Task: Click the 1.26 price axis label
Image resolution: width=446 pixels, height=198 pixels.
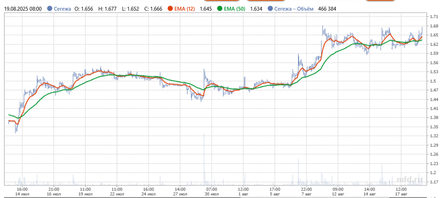Action: pyautogui.click(x=433, y=154)
